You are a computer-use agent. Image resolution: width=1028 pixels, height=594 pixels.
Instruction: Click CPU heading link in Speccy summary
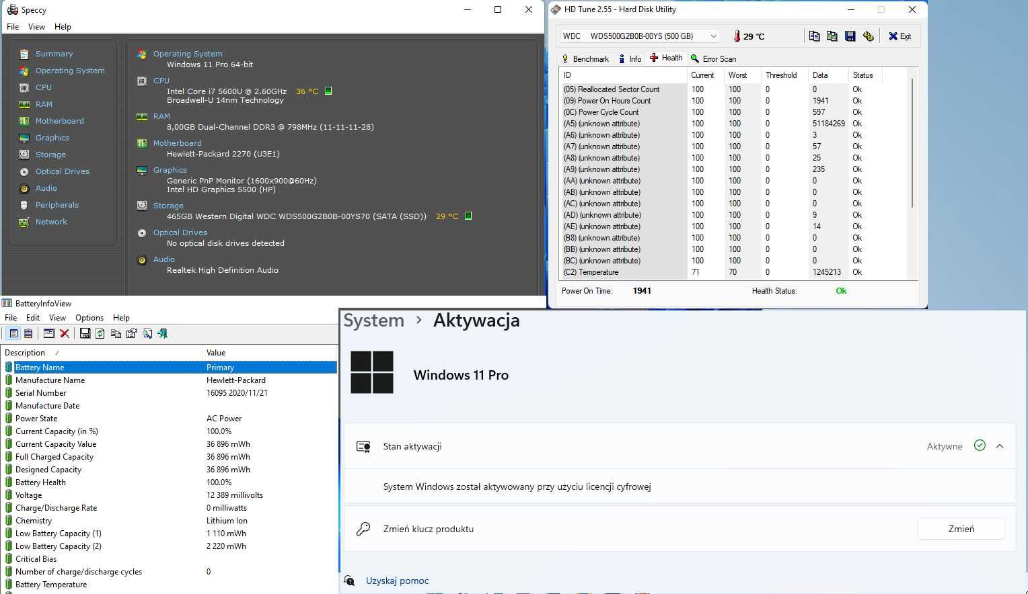pos(161,81)
